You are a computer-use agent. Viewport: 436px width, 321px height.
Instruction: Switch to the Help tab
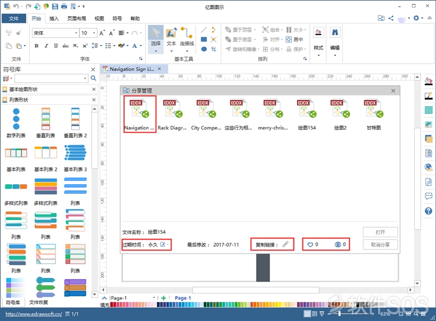click(135, 18)
